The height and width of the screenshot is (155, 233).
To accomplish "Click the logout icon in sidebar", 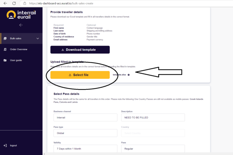I will click(x=5, y=145).
